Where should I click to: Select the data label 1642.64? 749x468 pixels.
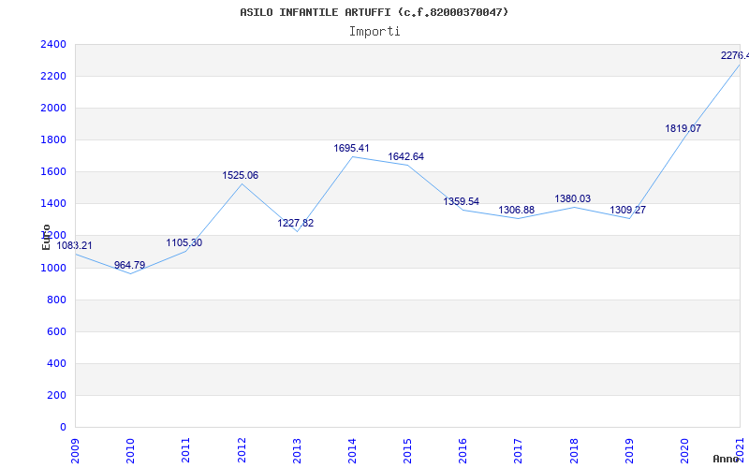point(406,157)
